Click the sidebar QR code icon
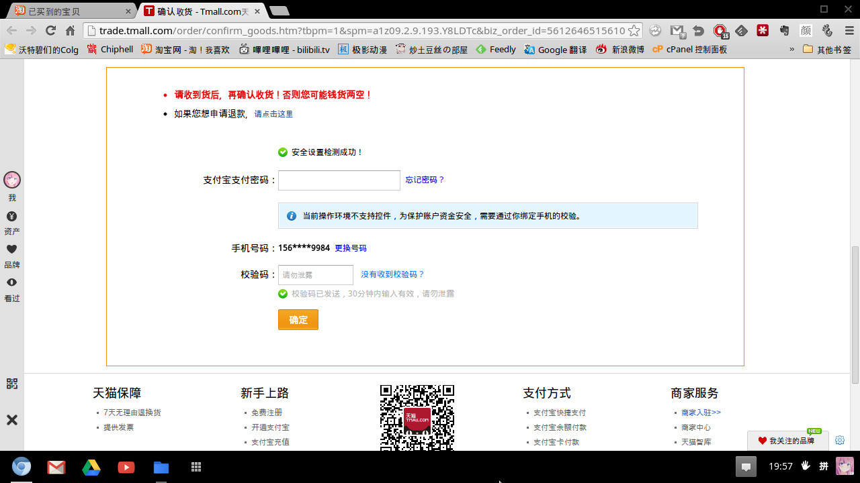Image resolution: width=860 pixels, height=483 pixels. coord(11,384)
